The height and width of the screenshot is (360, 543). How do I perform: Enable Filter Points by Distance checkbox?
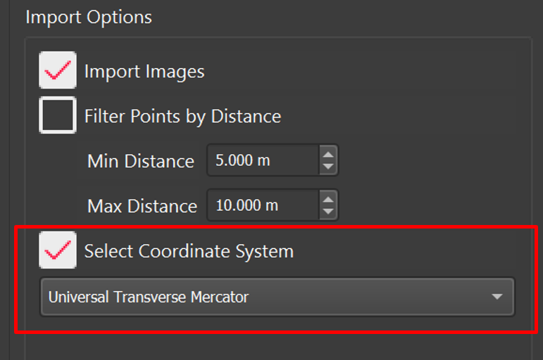click(x=58, y=115)
